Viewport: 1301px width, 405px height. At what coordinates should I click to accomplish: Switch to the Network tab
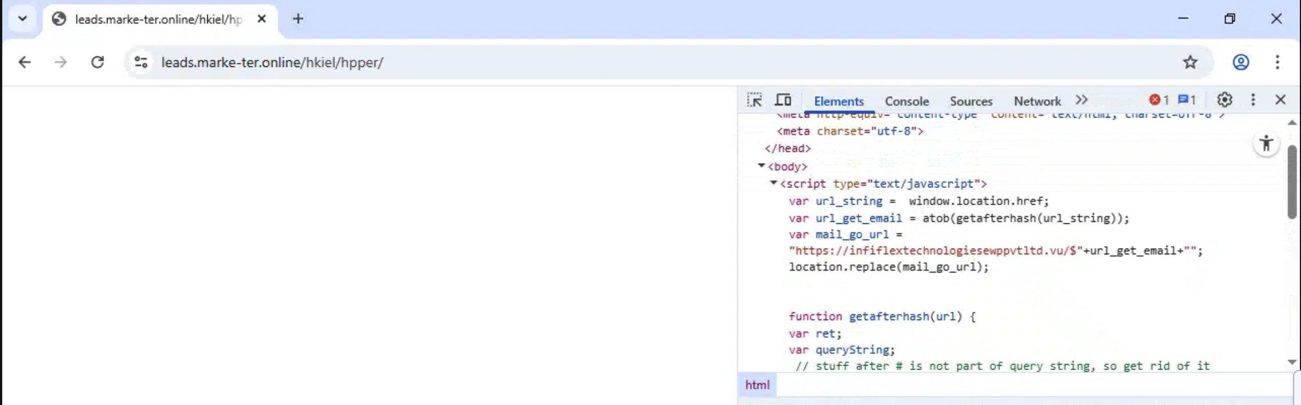1037,101
